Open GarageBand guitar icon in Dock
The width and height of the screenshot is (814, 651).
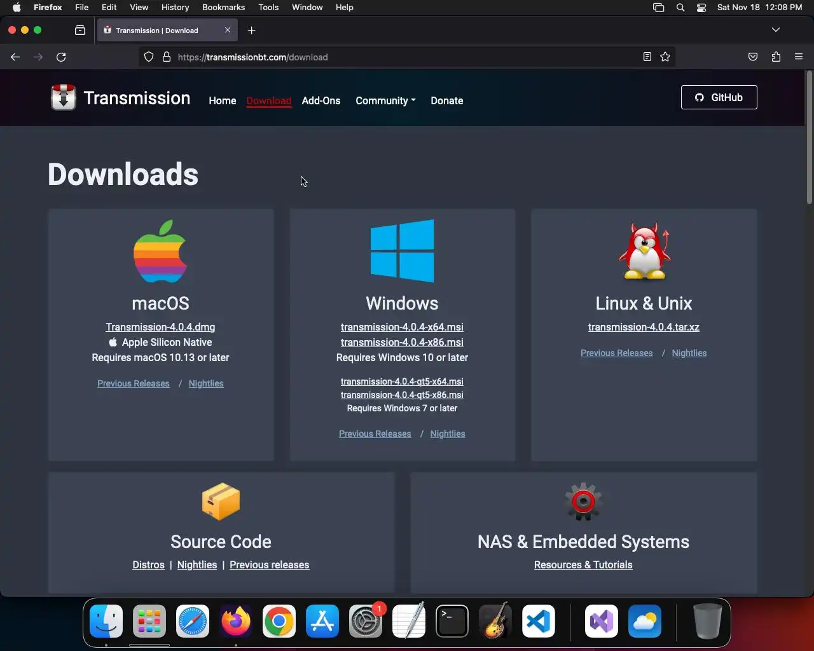tap(495, 621)
